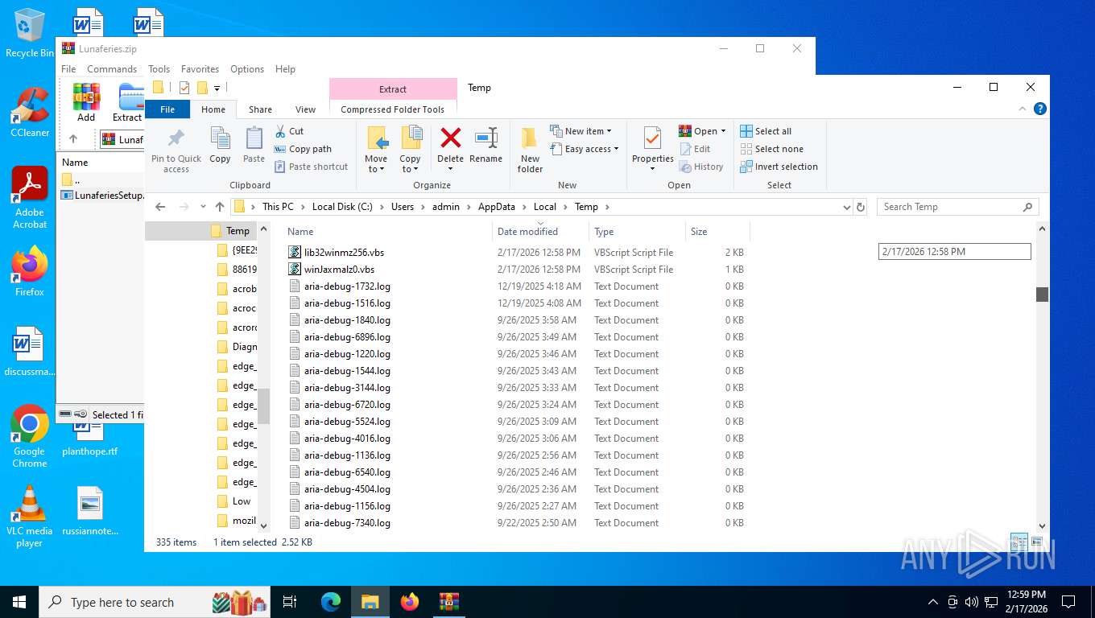Open recent locations dropdown arrow
The width and height of the screenshot is (1095, 618).
[x=203, y=207]
